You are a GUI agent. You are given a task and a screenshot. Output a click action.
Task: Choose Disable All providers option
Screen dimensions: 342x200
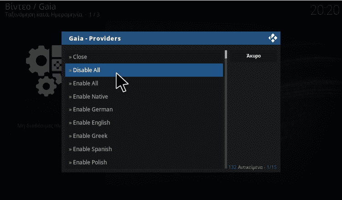point(144,70)
